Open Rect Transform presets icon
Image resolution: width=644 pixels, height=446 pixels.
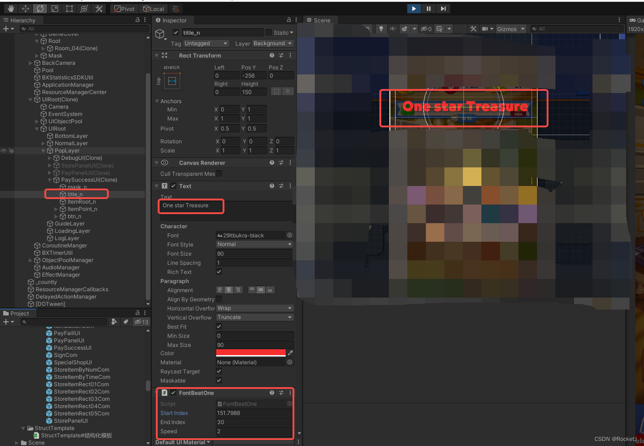(x=281, y=55)
